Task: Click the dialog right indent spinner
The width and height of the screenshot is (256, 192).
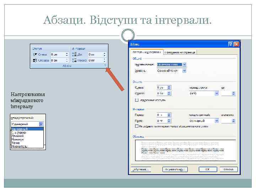Action: pyautogui.click(x=169, y=94)
